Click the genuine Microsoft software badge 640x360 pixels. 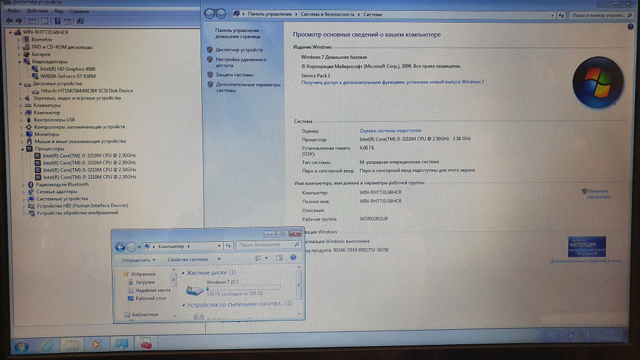(x=586, y=246)
